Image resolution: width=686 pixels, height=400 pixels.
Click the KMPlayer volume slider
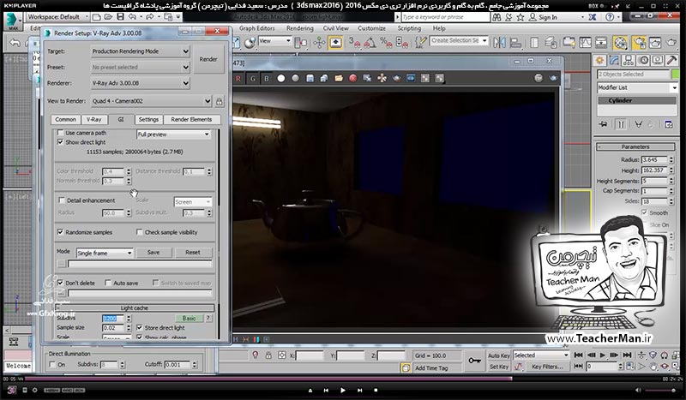tap(661, 390)
